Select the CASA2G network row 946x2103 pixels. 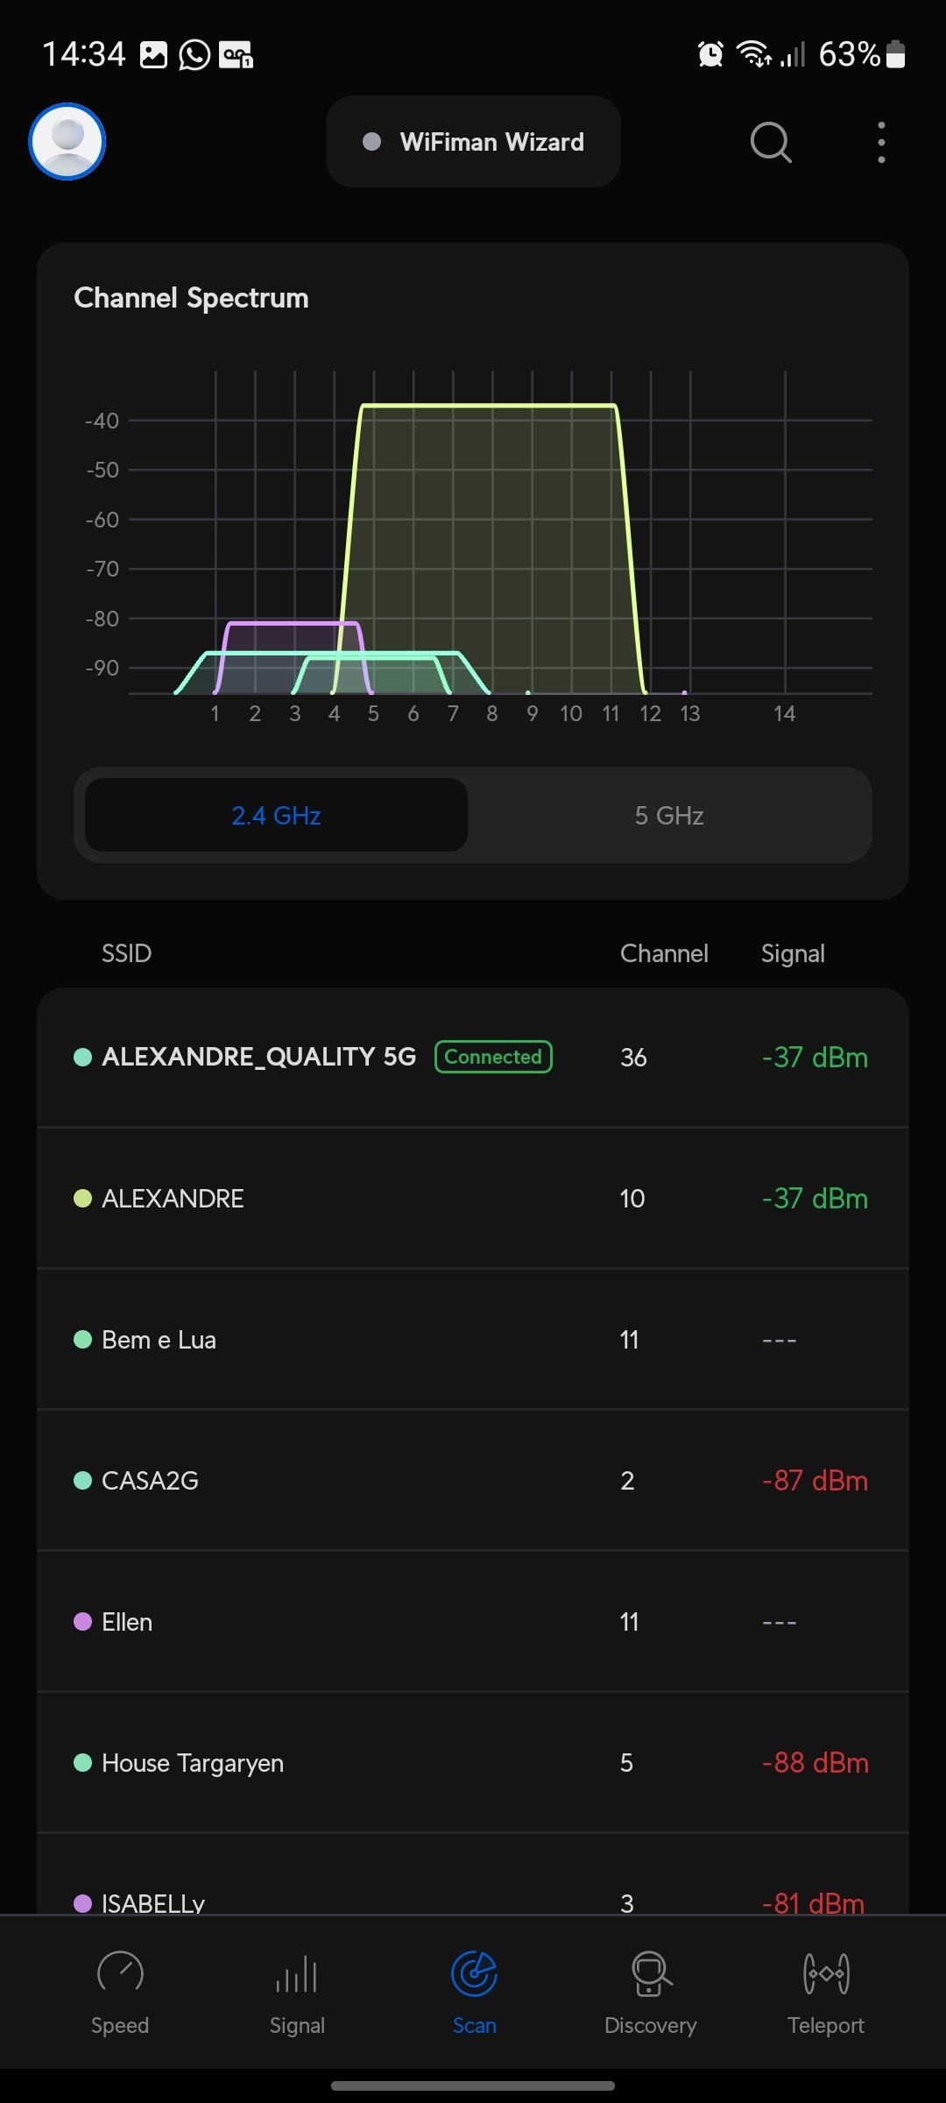click(473, 1481)
